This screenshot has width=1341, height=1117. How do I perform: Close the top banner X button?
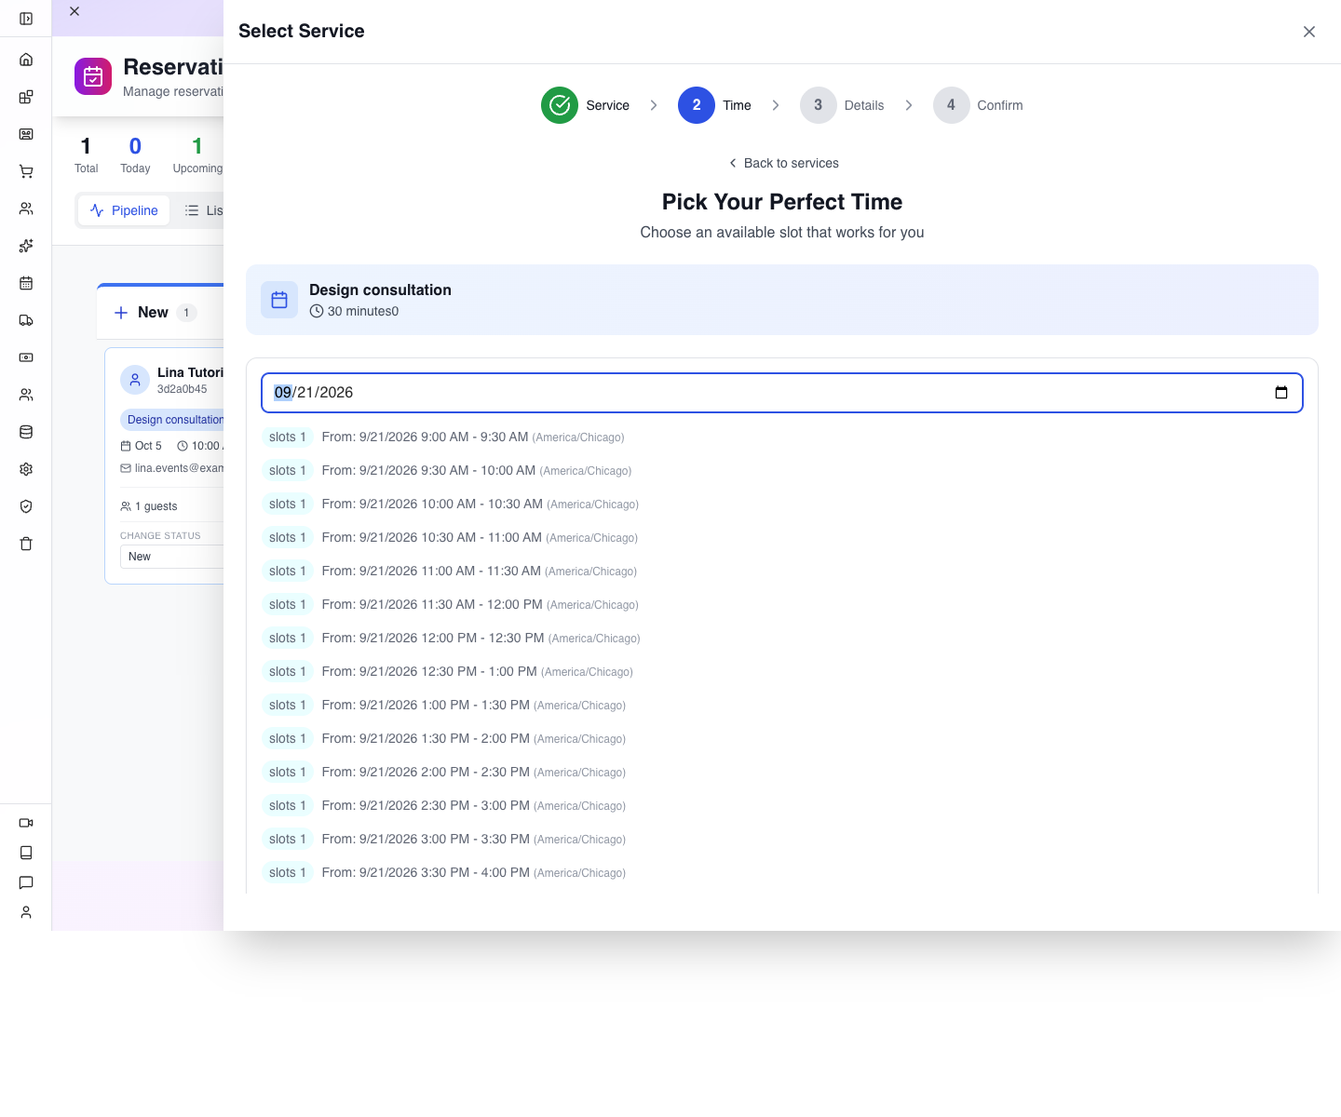pos(74,11)
